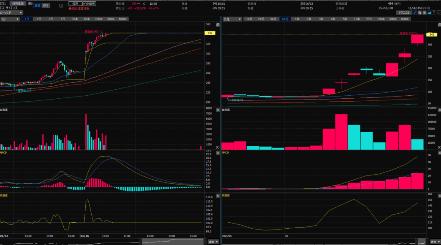This screenshot has width=441, height=245.
Task: Click the 信用 margin button
Action: pos(75,3)
